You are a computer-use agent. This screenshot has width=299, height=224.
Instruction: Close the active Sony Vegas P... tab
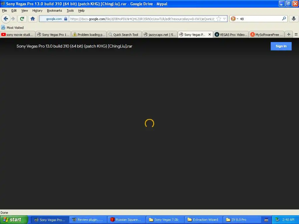210,34
